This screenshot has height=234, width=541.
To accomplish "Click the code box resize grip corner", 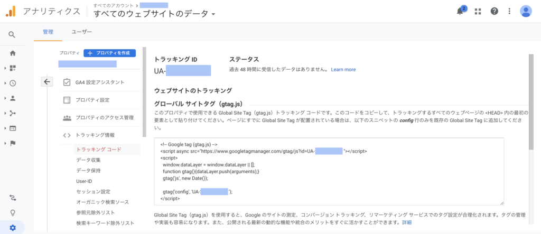I will coord(502,203).
